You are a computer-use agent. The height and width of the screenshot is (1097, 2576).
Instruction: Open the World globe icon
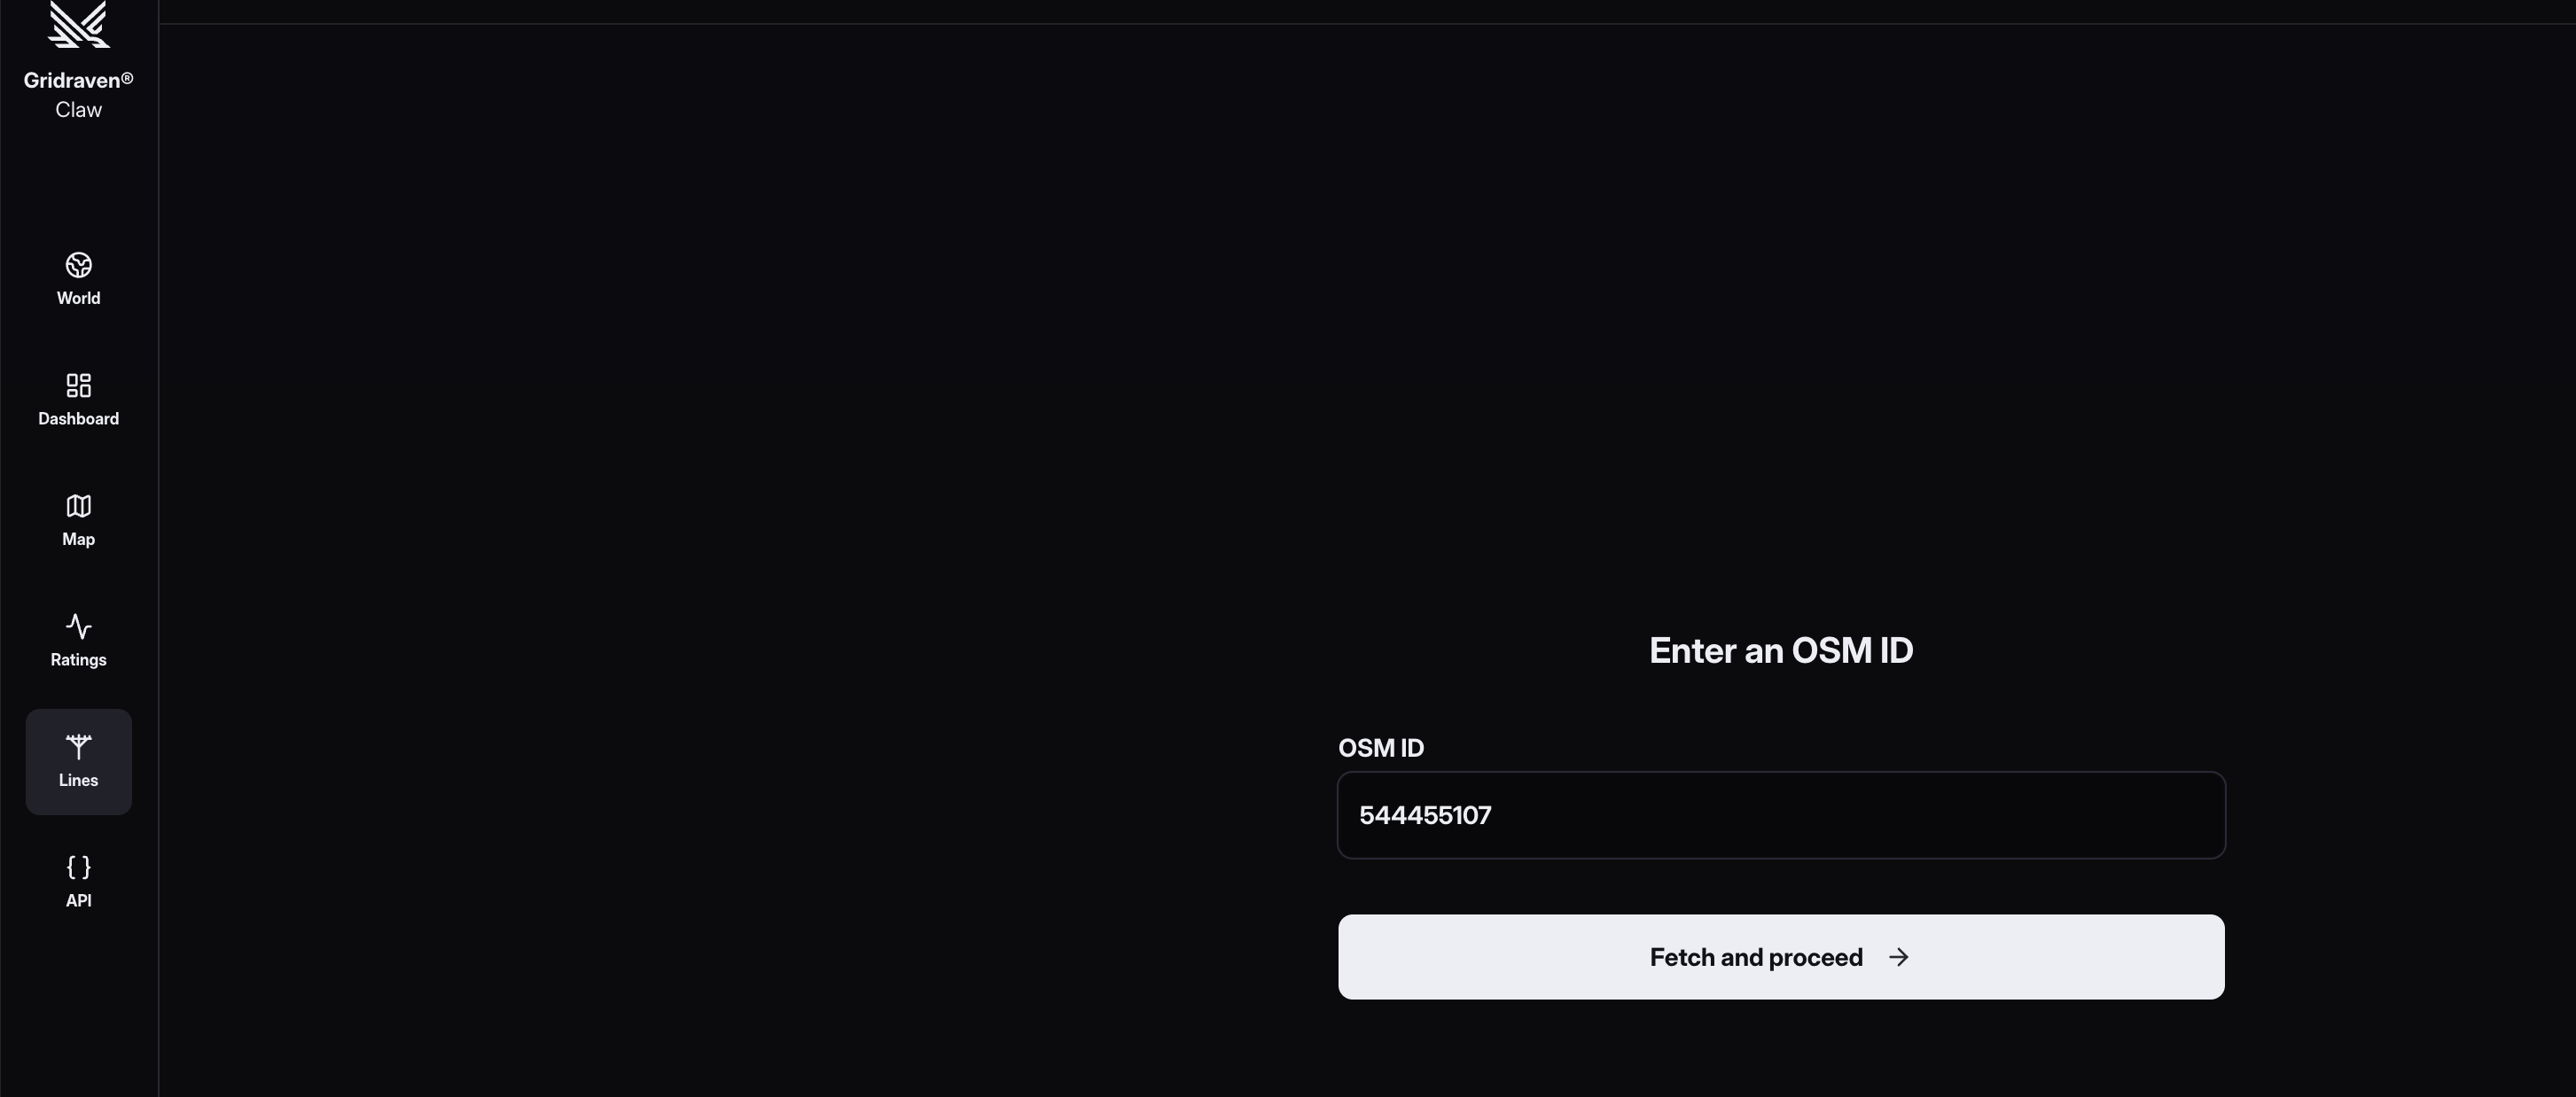pyautogui.click(x=79, y=265)
